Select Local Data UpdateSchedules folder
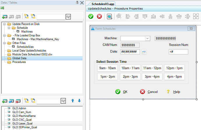Viewport: 201px width, 130px height. pyautogui.click(x=29, y=51)
